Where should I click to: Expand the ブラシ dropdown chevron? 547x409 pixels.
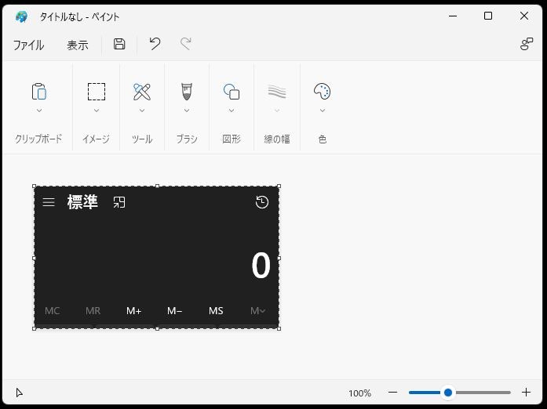[x=187, y=110]
